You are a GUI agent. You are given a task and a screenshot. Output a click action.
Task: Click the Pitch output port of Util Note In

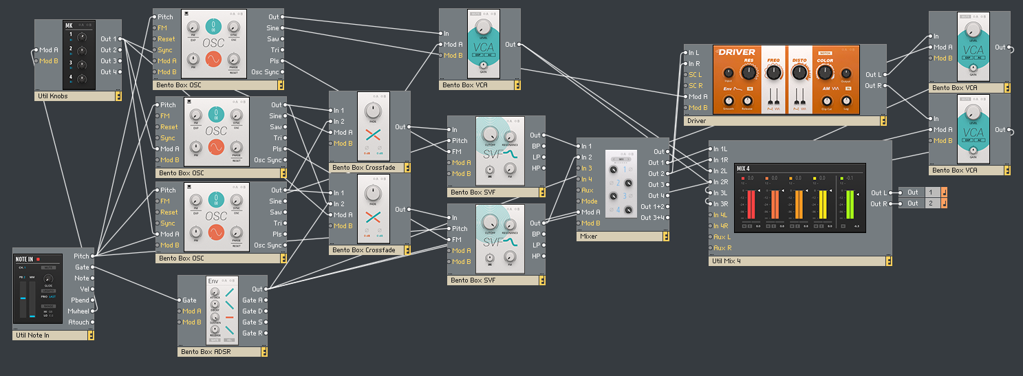pyautogui.click(x=92, y=256)
